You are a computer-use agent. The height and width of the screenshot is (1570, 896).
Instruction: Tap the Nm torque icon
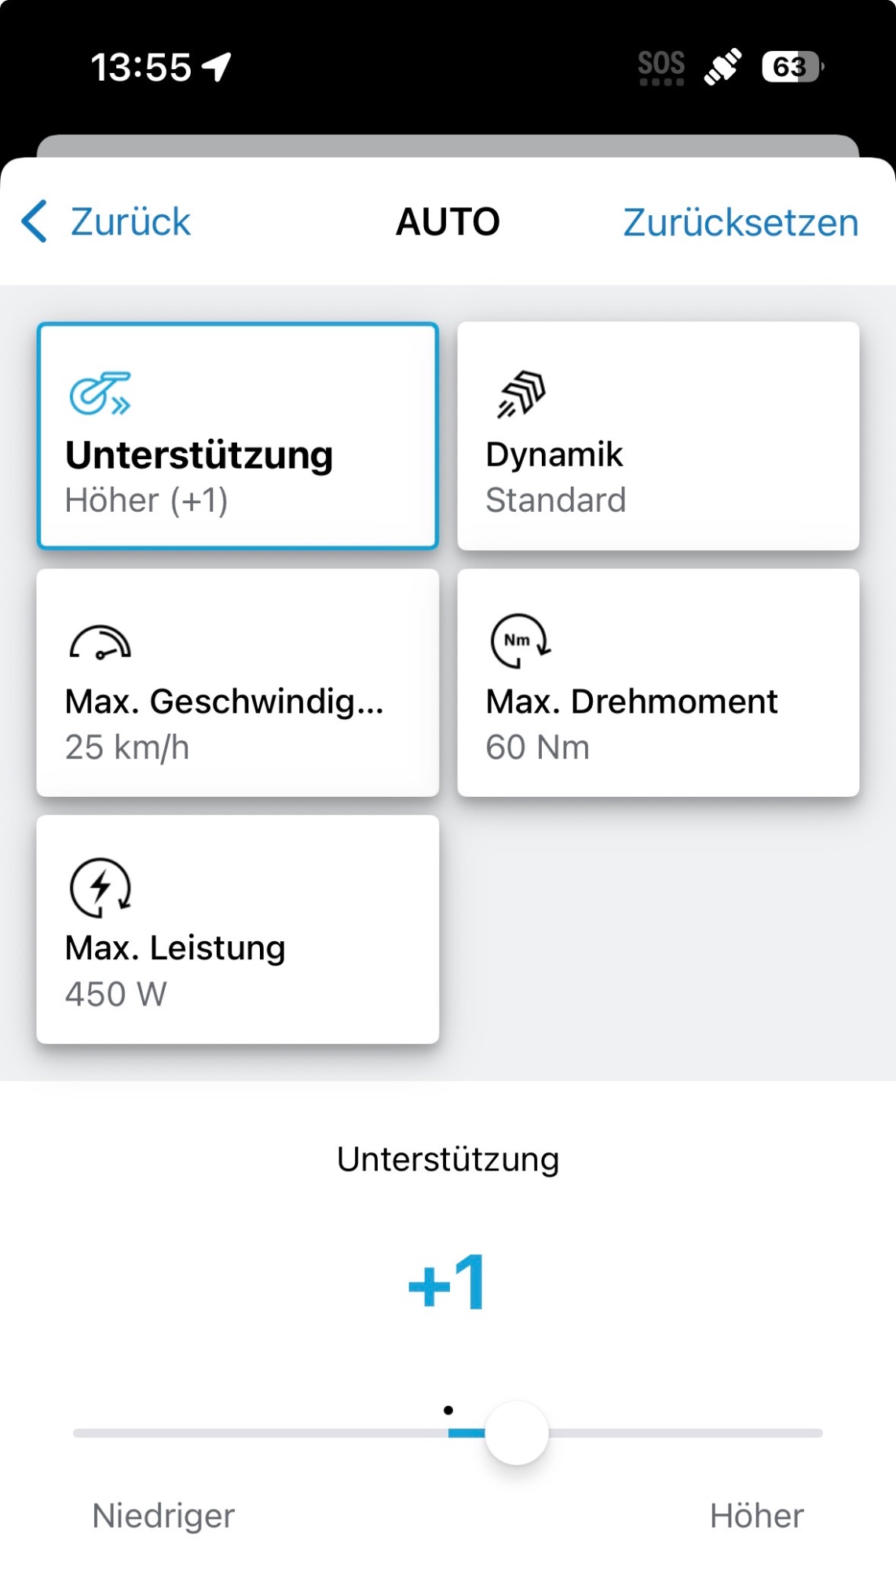pos(521,641)
